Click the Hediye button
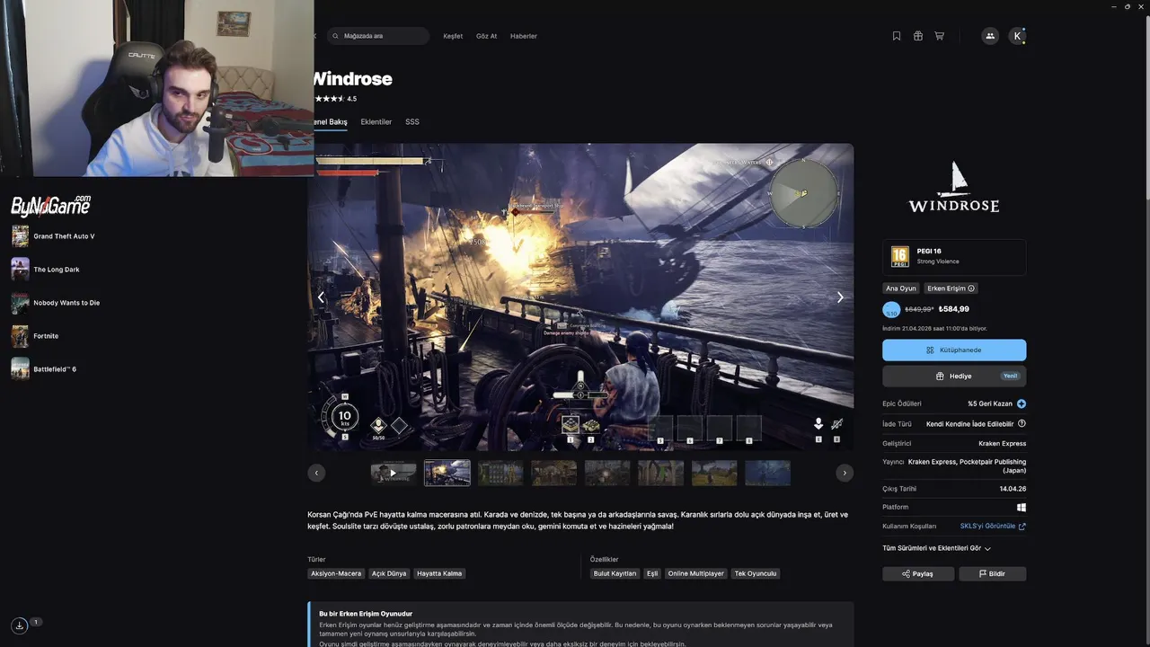The image size is (1150, 647). pyautogui.click(x=954, y=377)
